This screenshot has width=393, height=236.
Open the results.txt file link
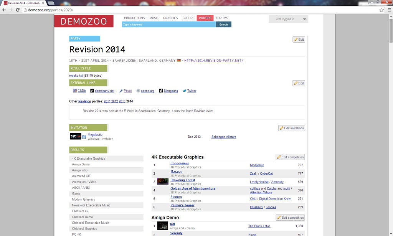pyautogui.click(x=76, y=76)
